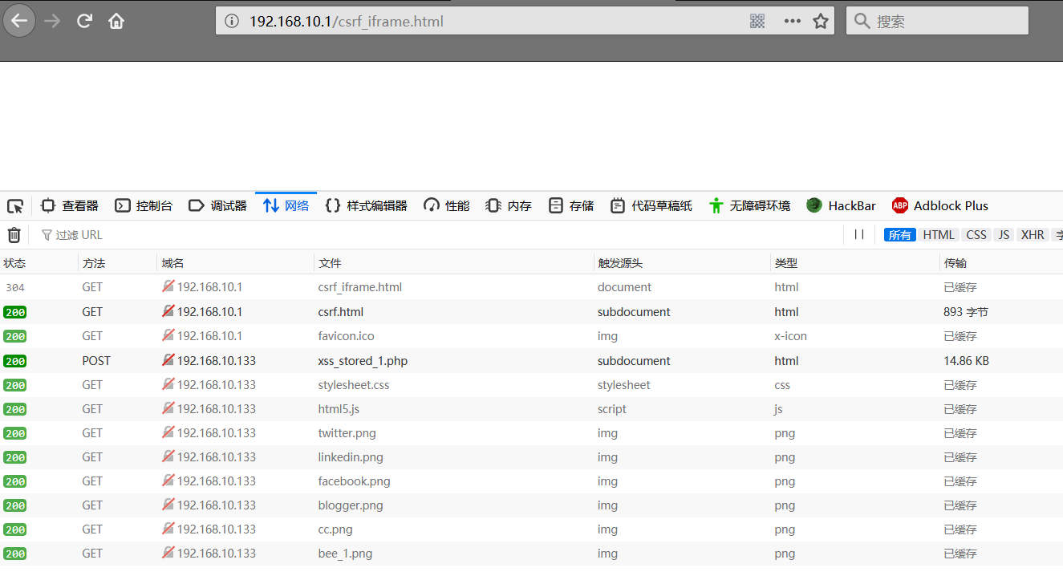
Task: Go to the home page icon
Action: point(116,22)
